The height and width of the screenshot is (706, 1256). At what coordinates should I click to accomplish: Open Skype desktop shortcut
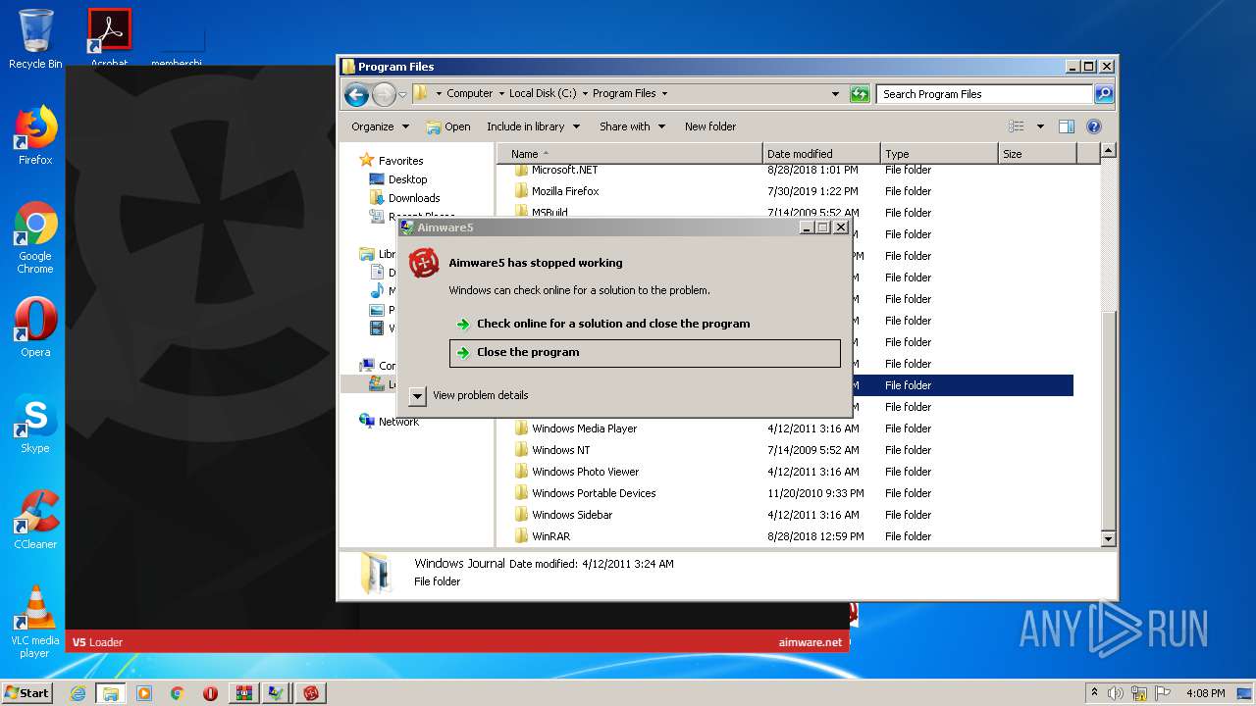coord(35,424)
